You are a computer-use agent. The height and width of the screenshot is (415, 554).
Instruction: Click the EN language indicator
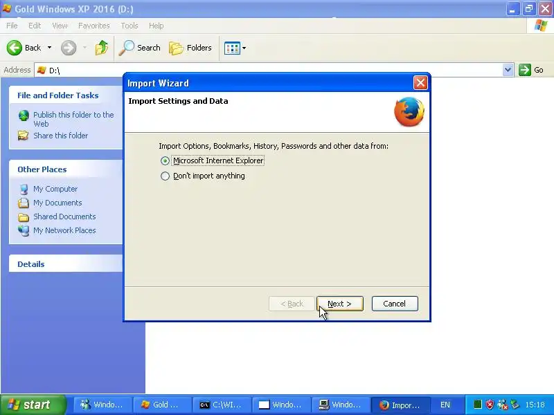pos(445,405)
